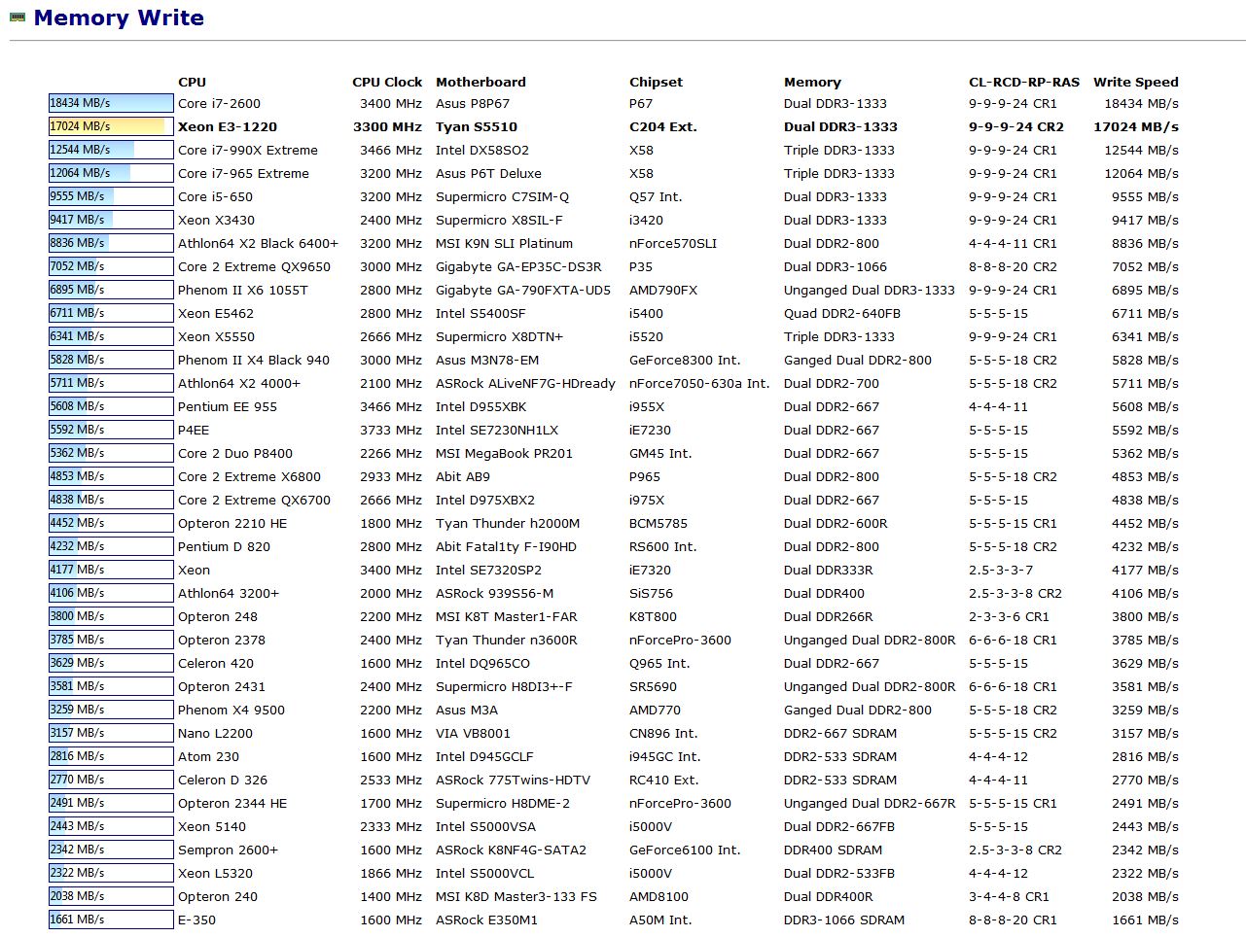Image resolution: width=1246 pixels, height=937 pixels.
Task: Click the Pentium EE 955 entry
Action: [228, 406]
